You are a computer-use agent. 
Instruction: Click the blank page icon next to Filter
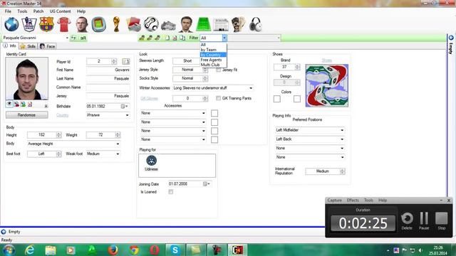(167, 38)
